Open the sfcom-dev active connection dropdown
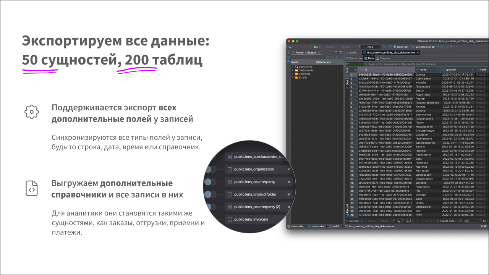Image resolution: width=489 pixels, height=275 pixels. (400, 47)
